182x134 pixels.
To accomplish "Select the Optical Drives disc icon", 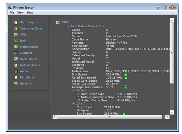I will (16, 65).
